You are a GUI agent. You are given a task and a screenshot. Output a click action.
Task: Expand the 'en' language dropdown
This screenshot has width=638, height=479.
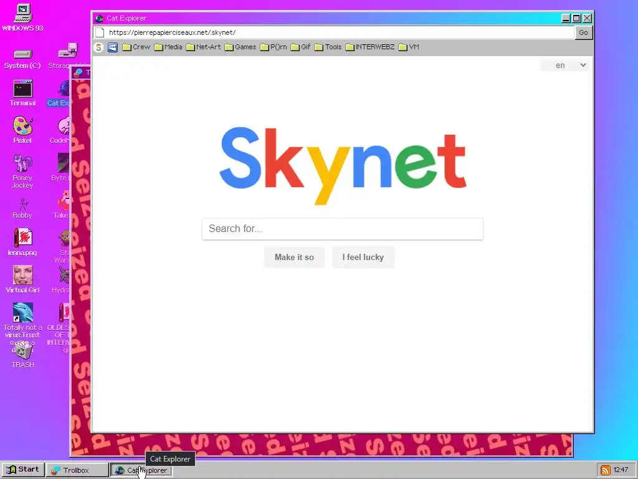pos(564,65)
